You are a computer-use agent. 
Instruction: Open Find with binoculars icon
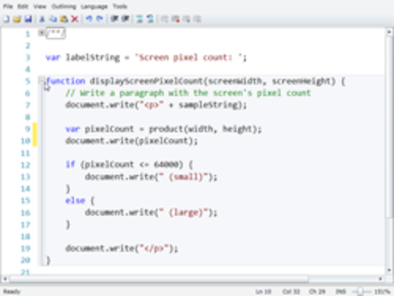tap(114, 19)
